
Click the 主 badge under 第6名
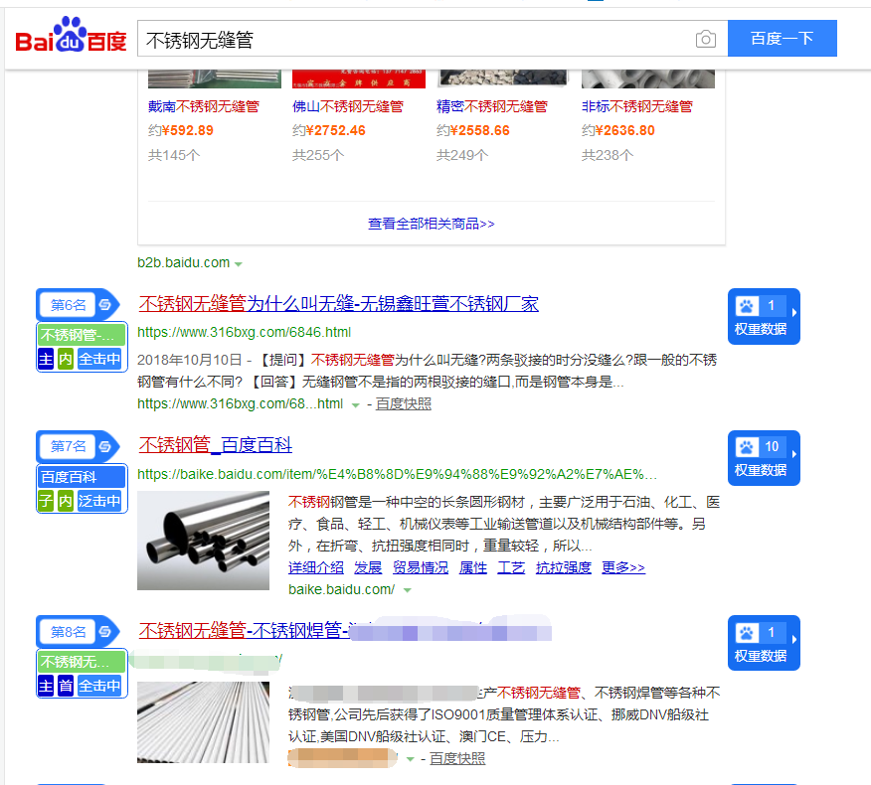coord(46,359)
